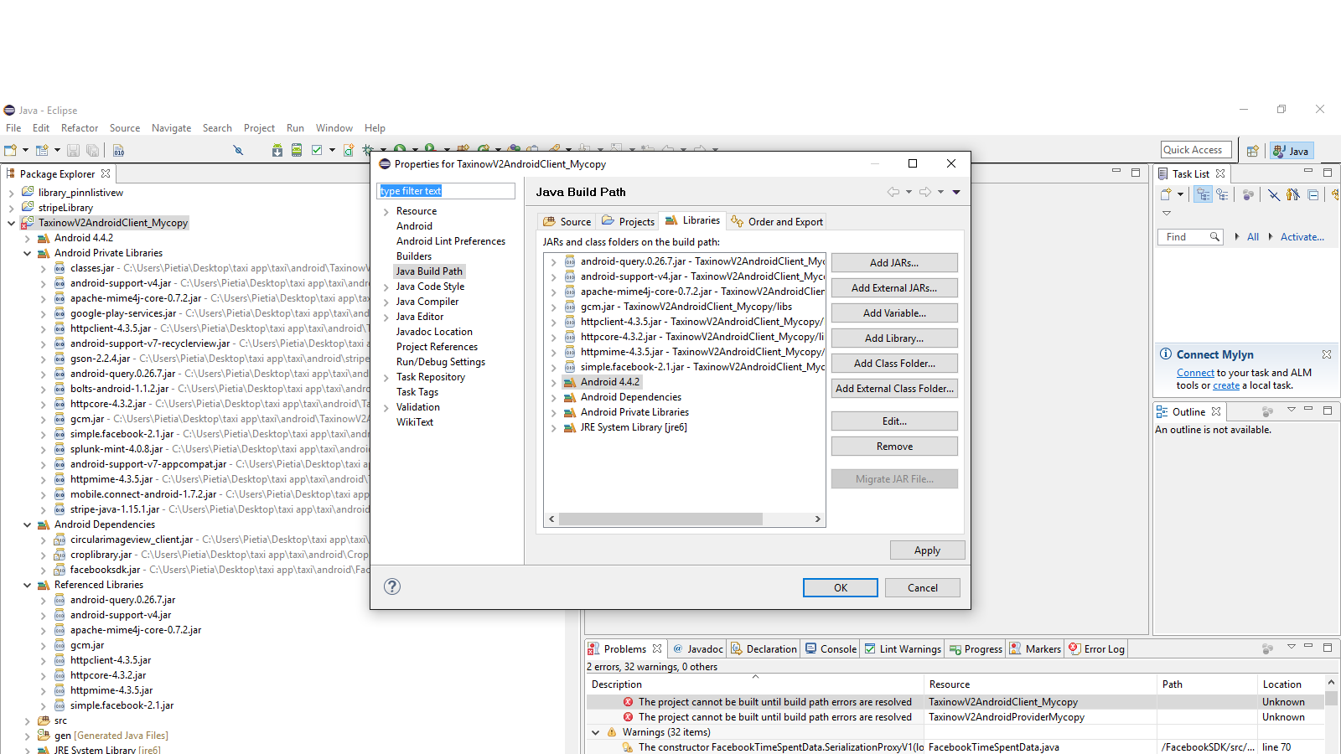Expand the Resource preferences node

click(386, 212)
